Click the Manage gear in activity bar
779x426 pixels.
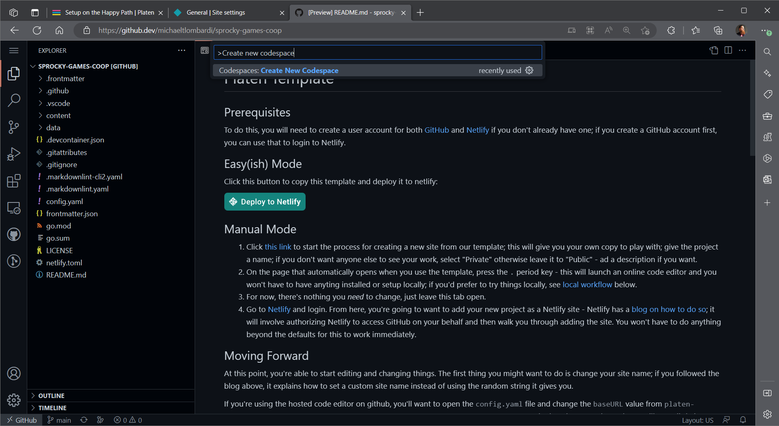(14, 400)
